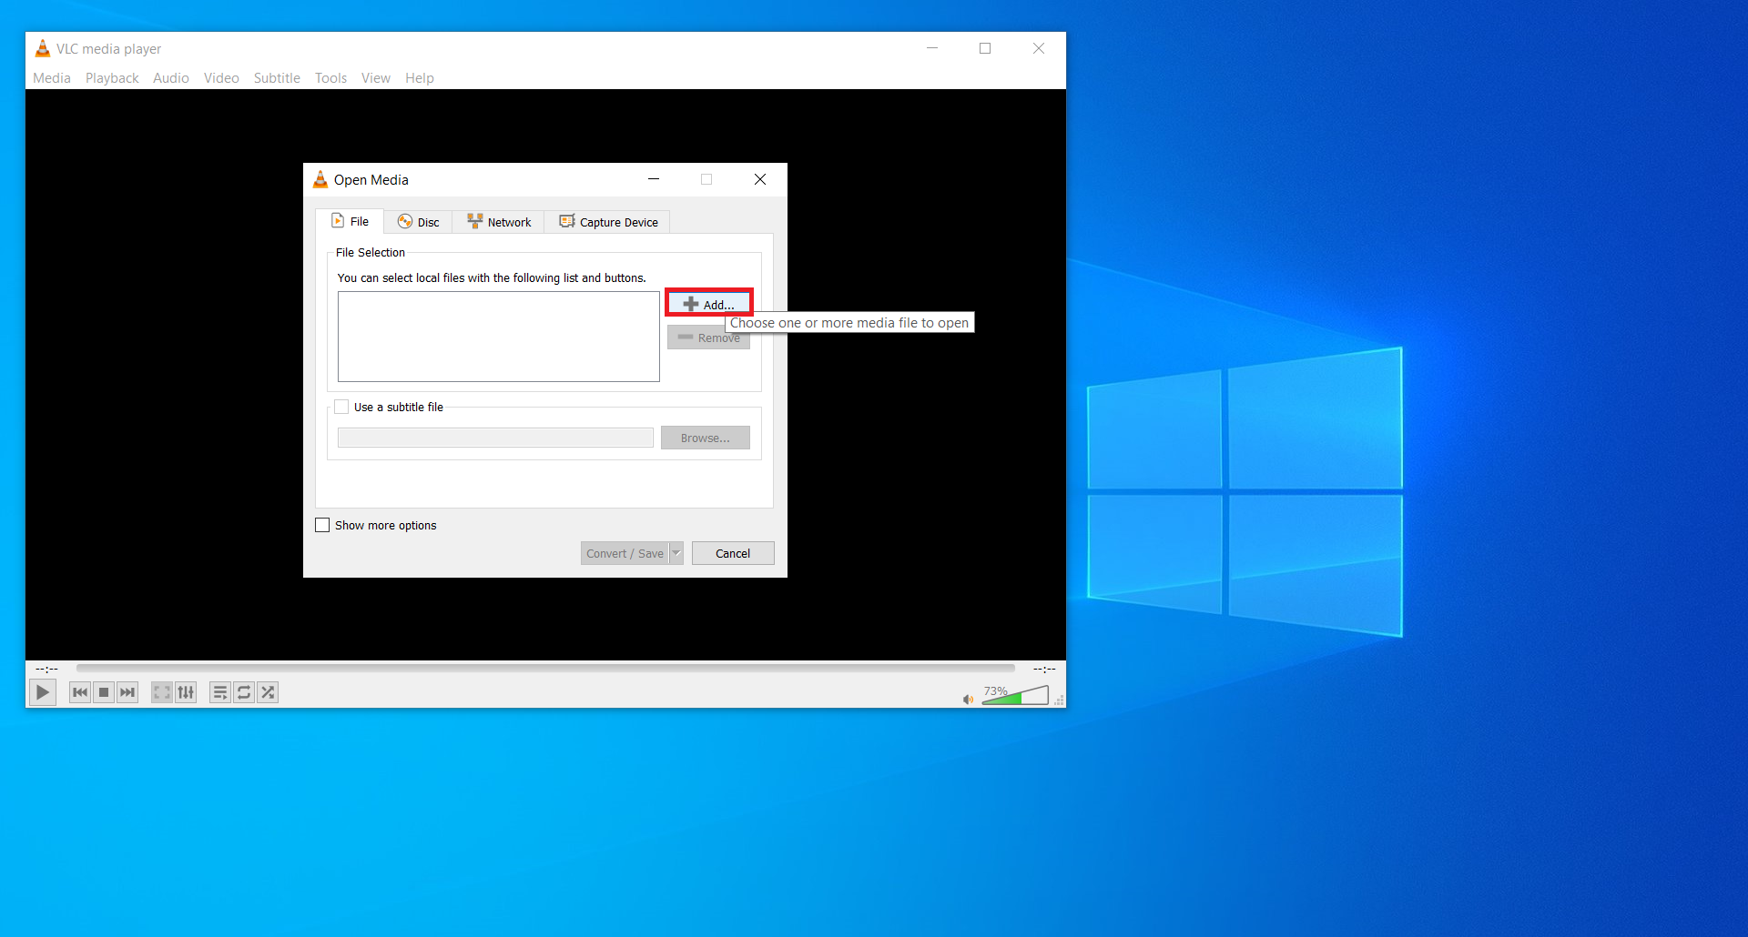Click the Next media skip icon
Image resolution: width=1748 pixels, height=937 pixels.
coord(127,692)
